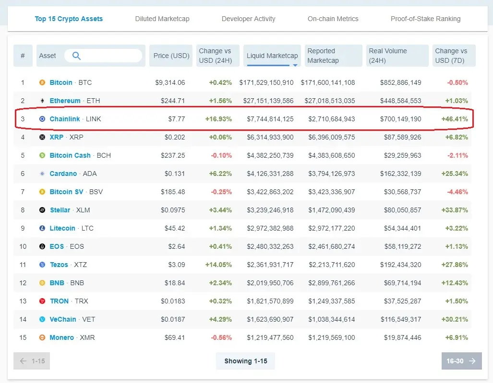The height and width of the screenshot is (383, 493).
Task: Click Bitcoin SV 7D change -4.46%
Action: point(457,192)
